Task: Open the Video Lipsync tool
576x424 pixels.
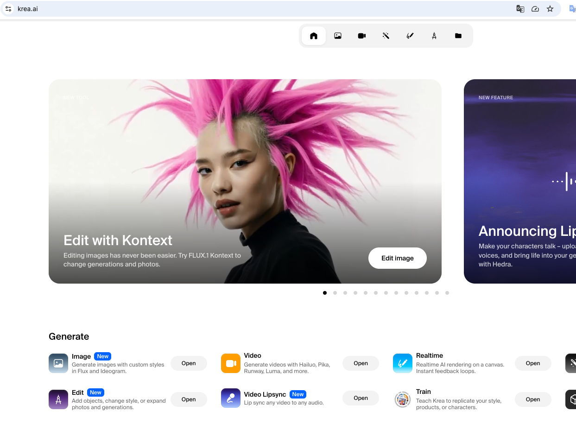Action: click(x=361, y=398)
